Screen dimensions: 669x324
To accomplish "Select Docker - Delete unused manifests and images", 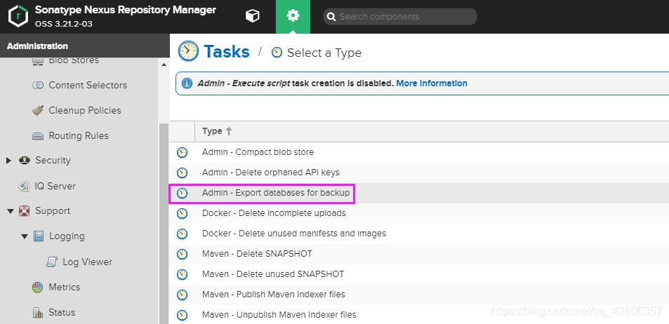I will click(x=294, y=234).
